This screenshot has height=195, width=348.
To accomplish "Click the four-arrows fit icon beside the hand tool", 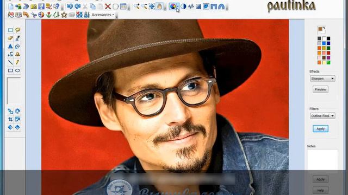I will click(x=152, y=6).
